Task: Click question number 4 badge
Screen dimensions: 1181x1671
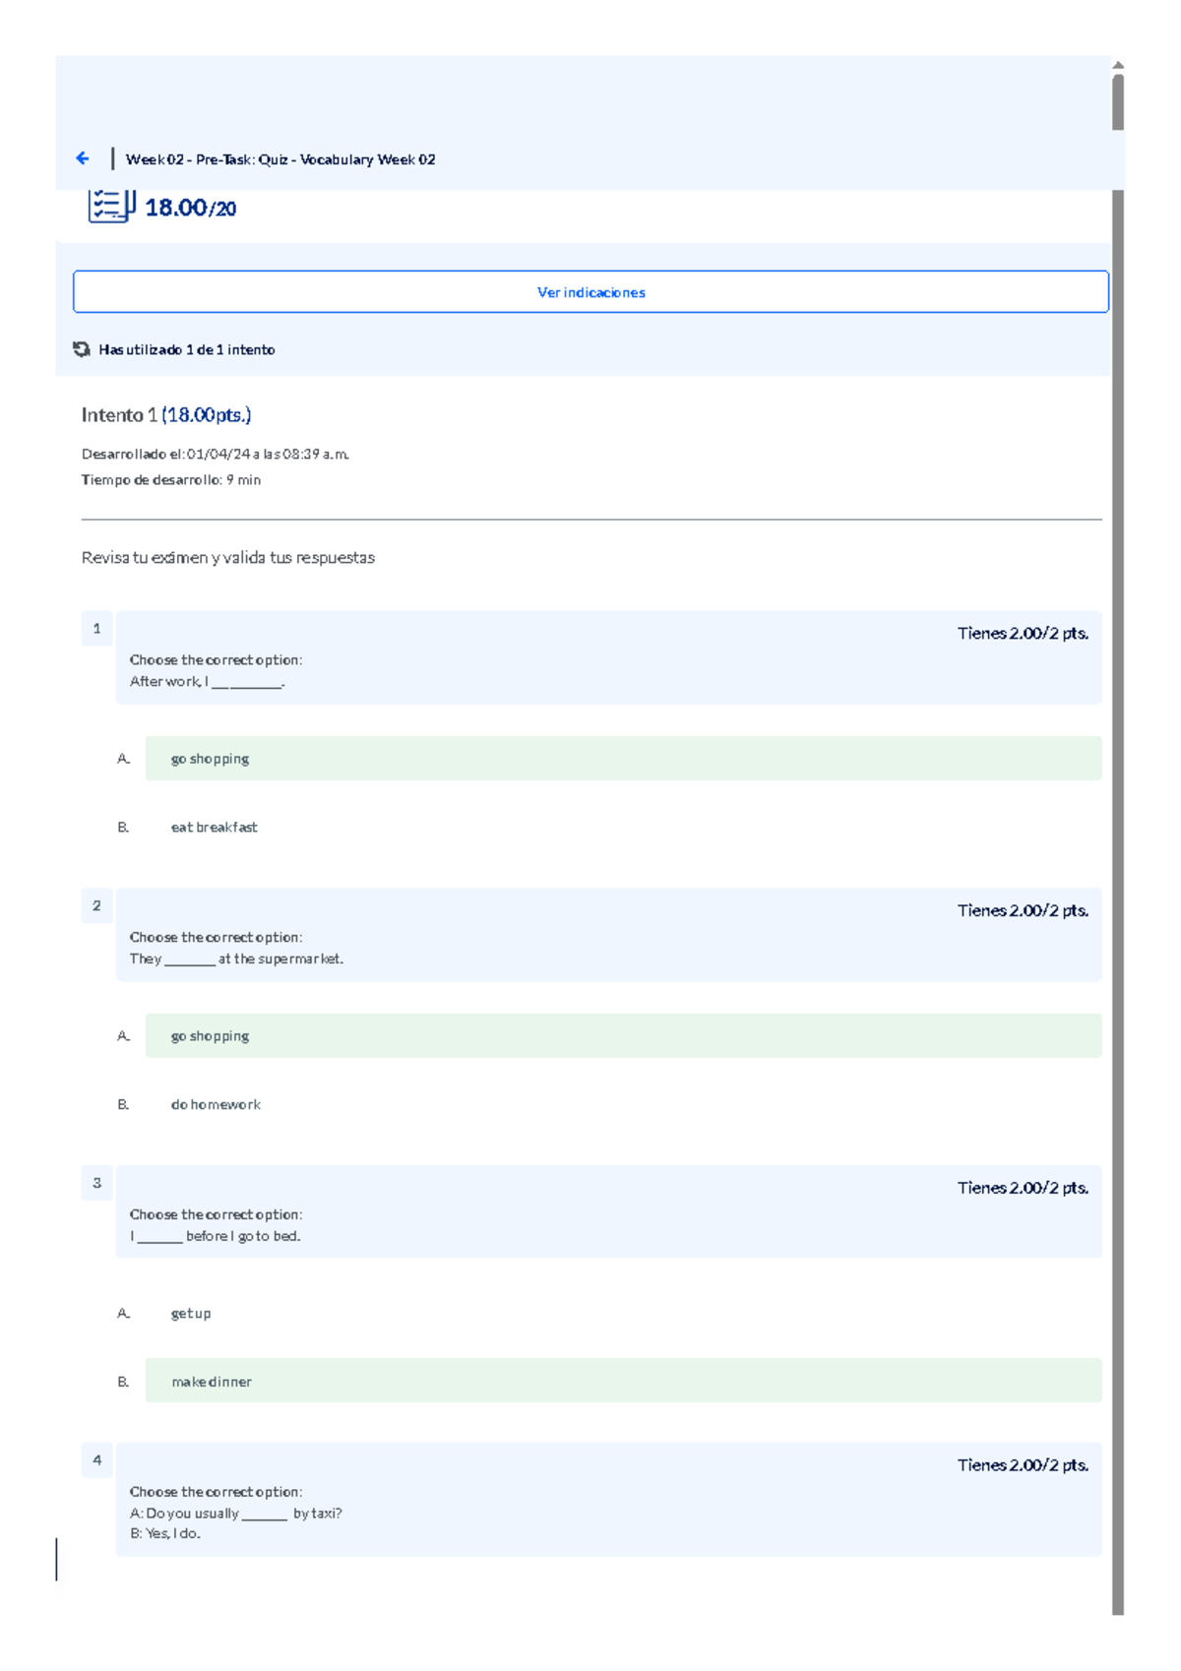Action: [96, 1461]
